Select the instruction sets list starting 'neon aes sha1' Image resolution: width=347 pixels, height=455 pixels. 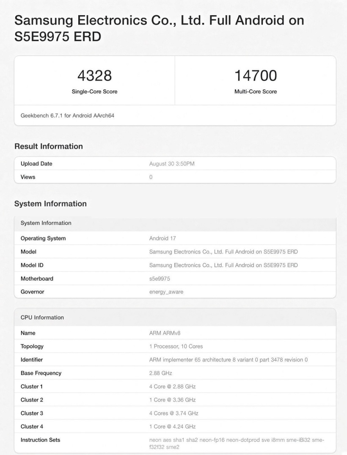[x=237, y=444]
